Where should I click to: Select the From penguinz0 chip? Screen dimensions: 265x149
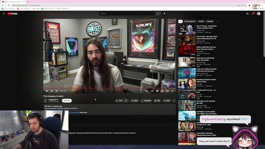pos(190,22)
